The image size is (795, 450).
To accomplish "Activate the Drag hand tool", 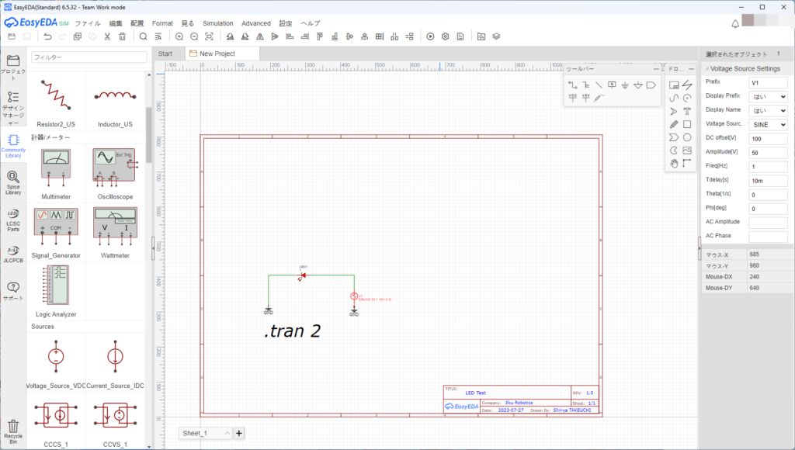I will 674,163.
